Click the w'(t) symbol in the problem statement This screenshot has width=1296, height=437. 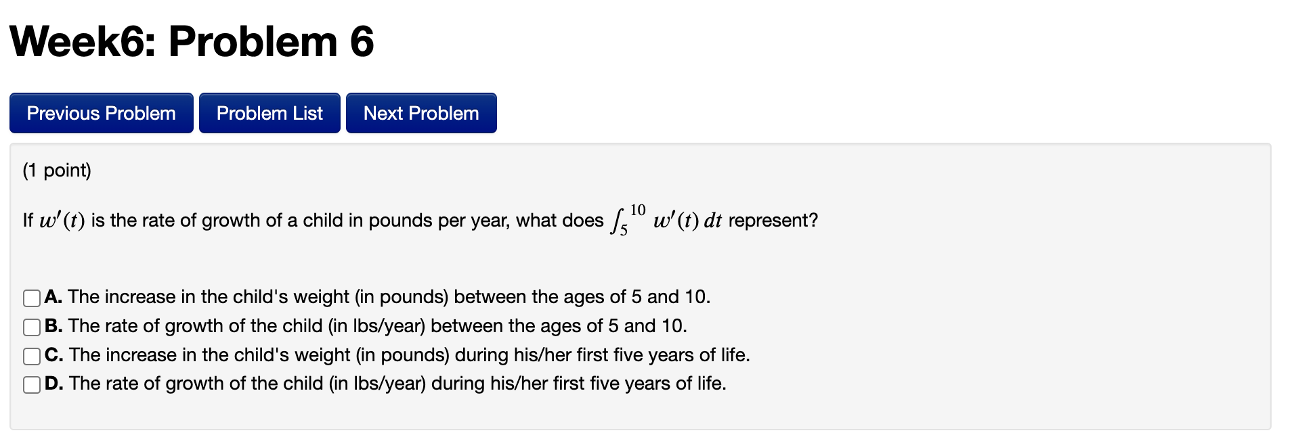pyautogui.click(x=61, y=220)
